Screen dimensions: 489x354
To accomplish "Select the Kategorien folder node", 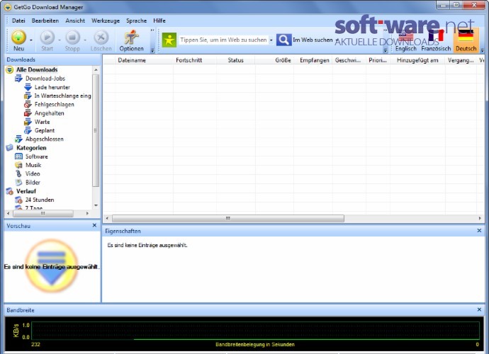I will 31,148.
